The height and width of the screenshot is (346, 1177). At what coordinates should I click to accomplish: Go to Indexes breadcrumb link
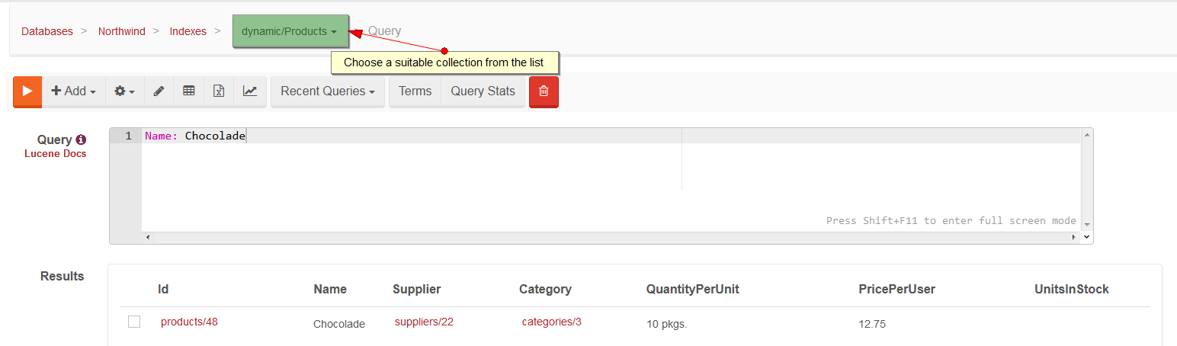(188, 31)
